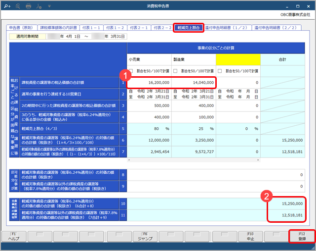Click the 9,572,727 cell in row 7

[x=194, y=151]
